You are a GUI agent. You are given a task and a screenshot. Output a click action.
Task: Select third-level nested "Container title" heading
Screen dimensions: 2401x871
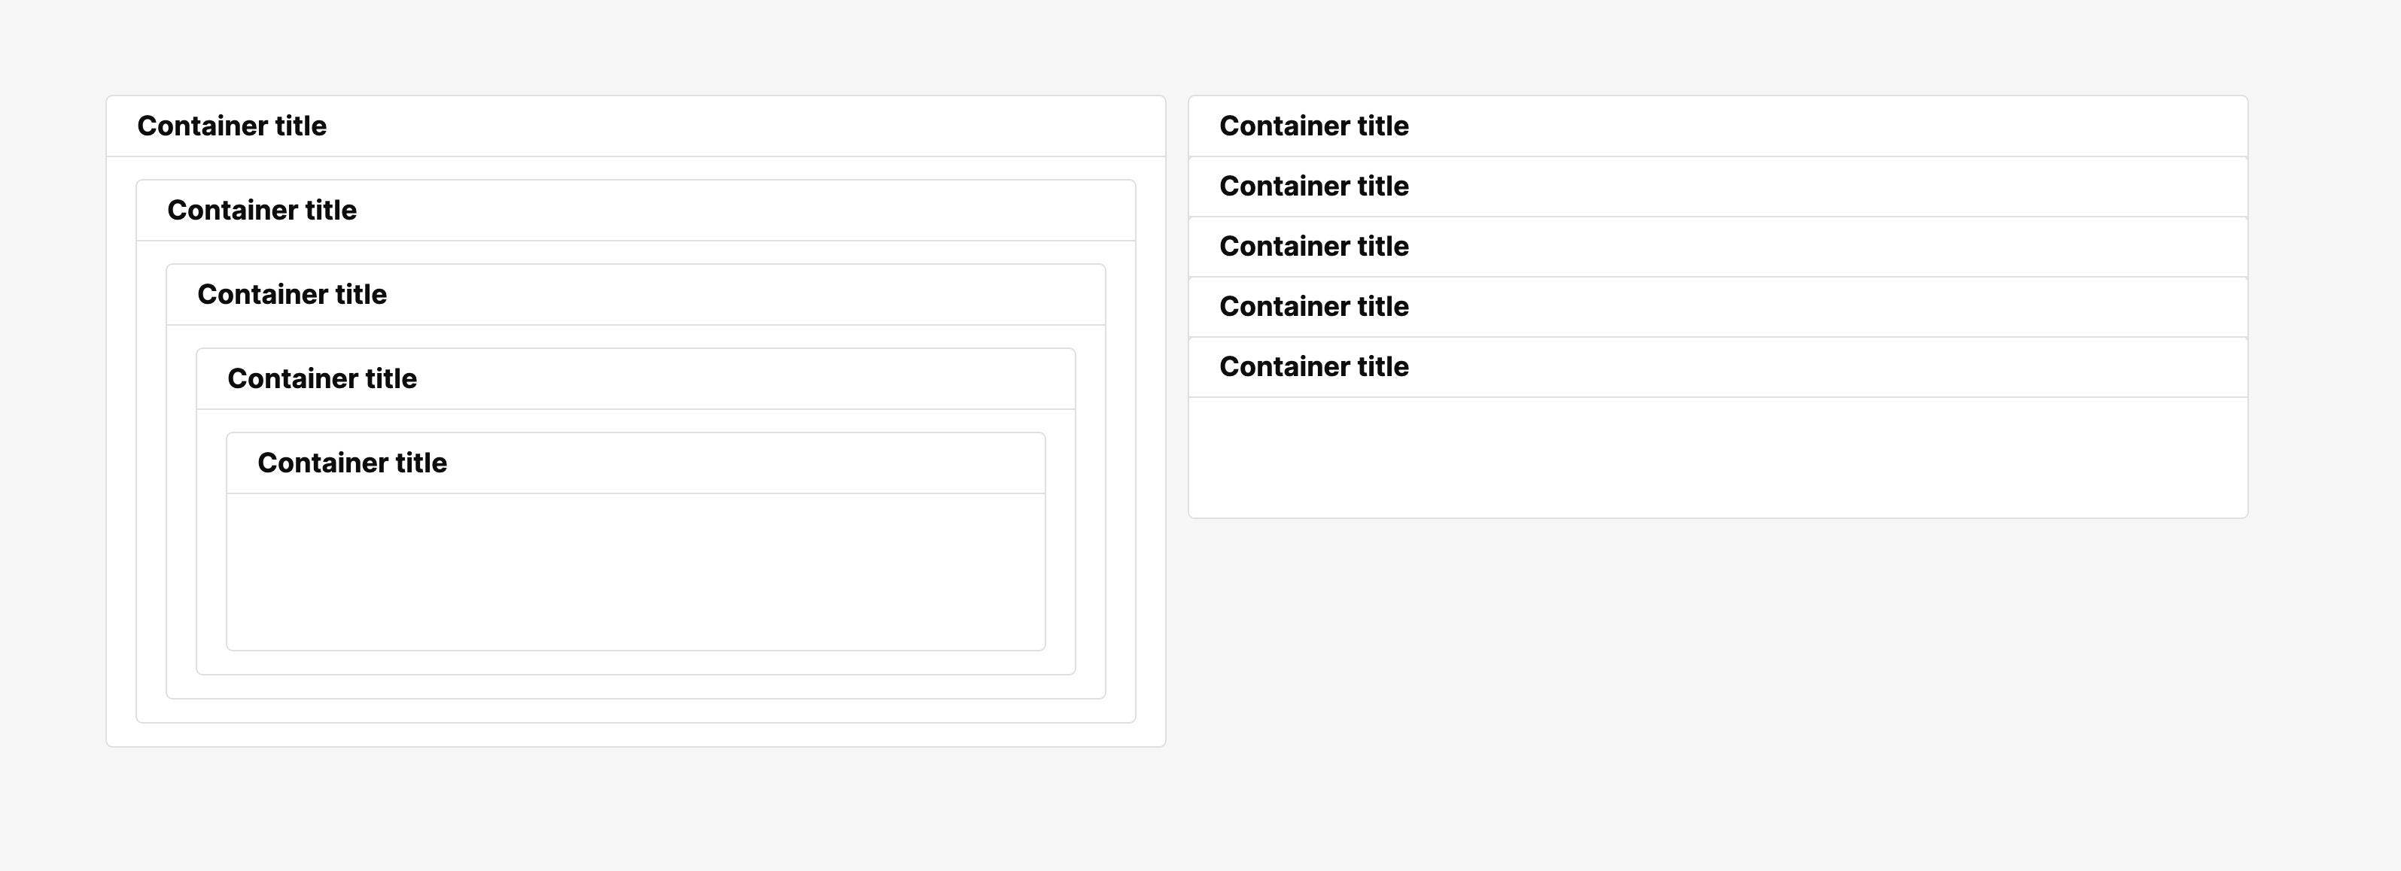(292, 294)
